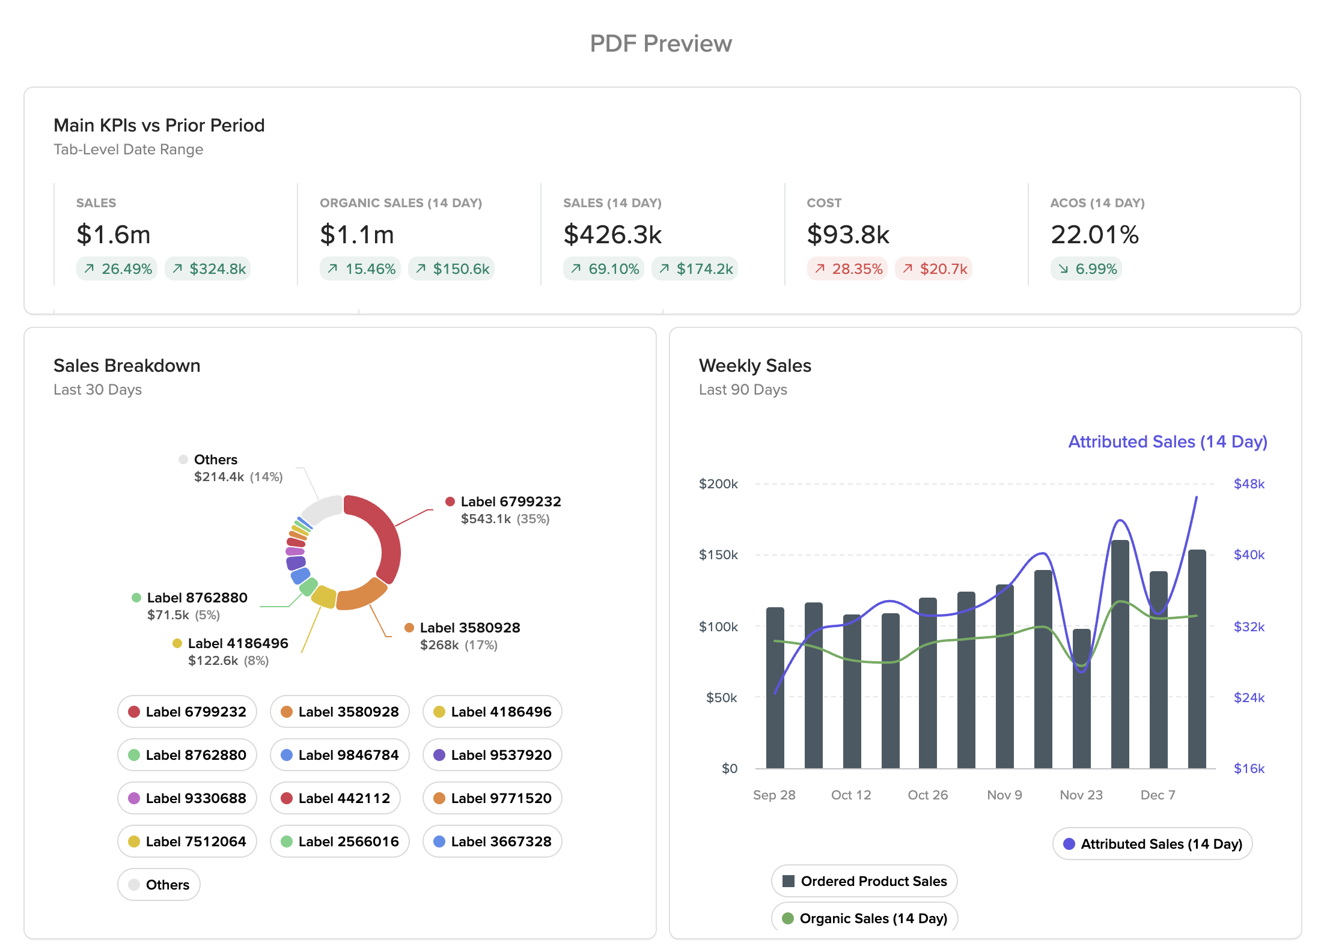Select the red dot on Label 6799232 legend pill
Screen dimensions: 1321x949
click(x=133, y=712)
